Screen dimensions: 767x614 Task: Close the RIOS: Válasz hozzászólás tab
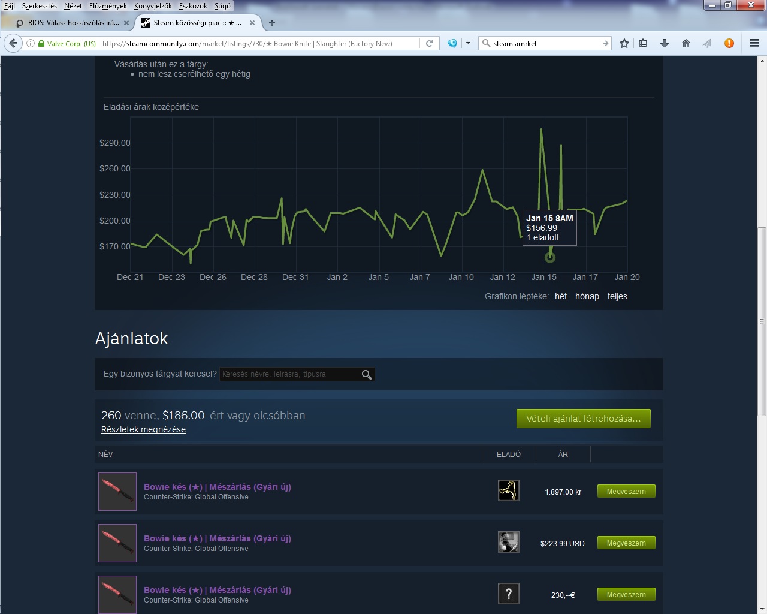click(126, 23)
